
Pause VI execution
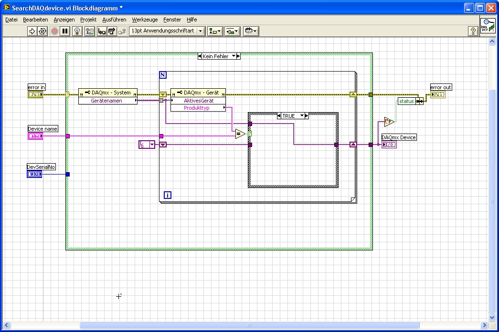(65, 31)
